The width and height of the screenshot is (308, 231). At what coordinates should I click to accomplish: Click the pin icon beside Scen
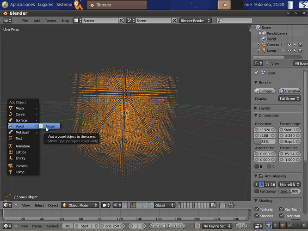tap(257, 73)
